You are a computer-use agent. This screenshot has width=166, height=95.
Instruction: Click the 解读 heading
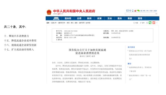[x=129, y=64]
